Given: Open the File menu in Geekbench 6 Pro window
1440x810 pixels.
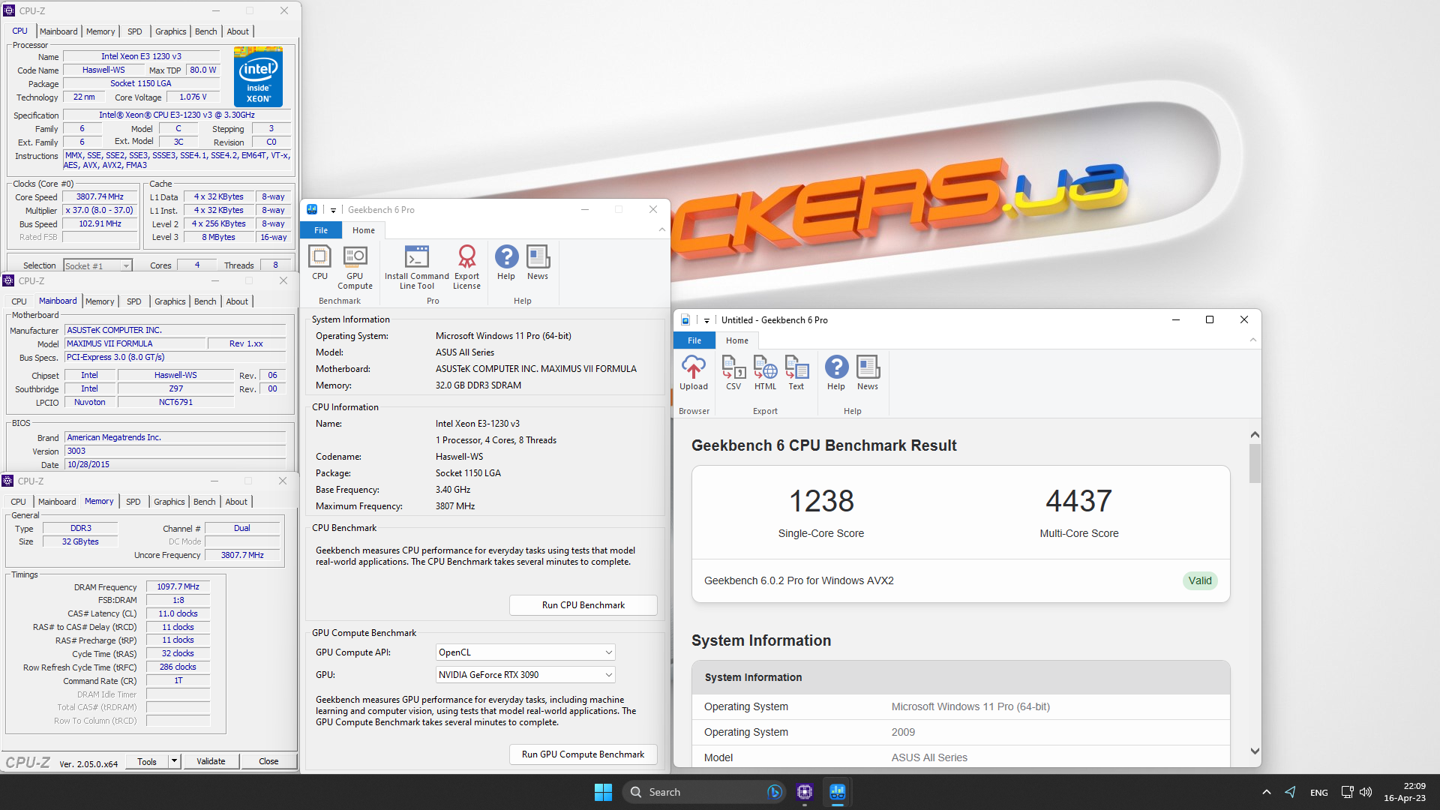Looking at the screenshot, I should coord(321,230).
